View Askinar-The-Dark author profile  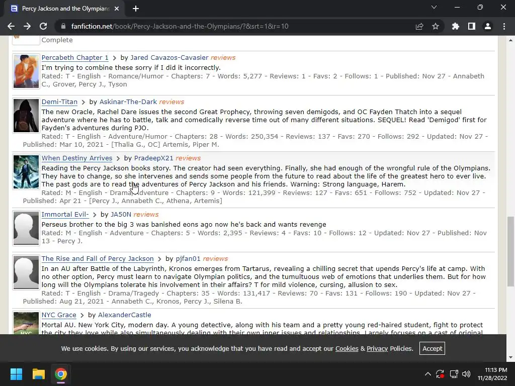128,102
